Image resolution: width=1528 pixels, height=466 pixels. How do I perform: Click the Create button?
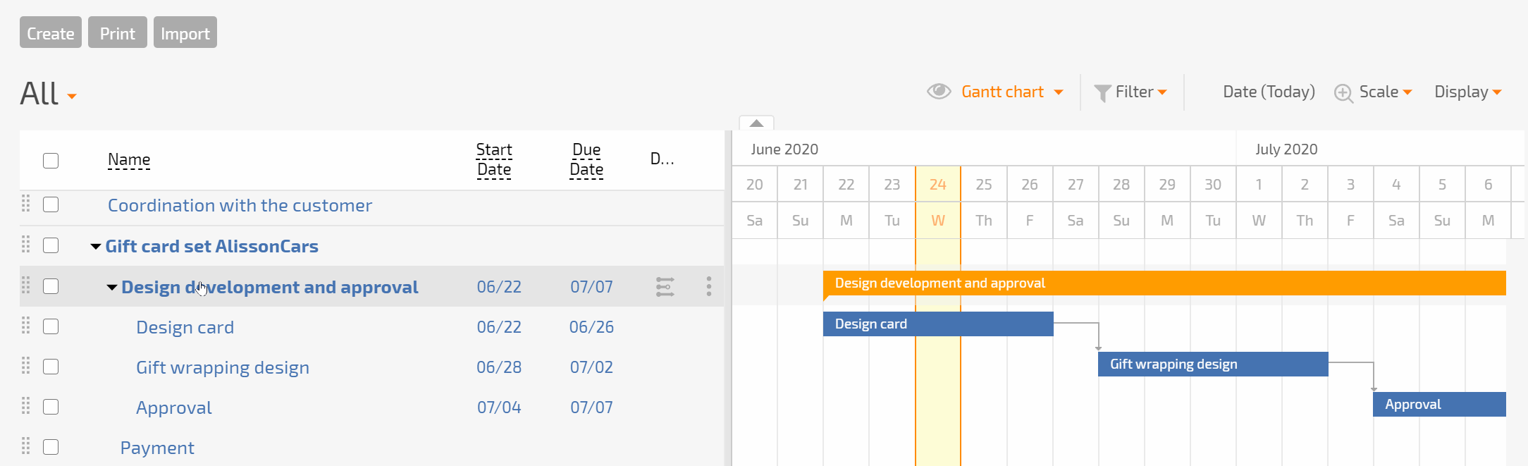click(51, 32)
